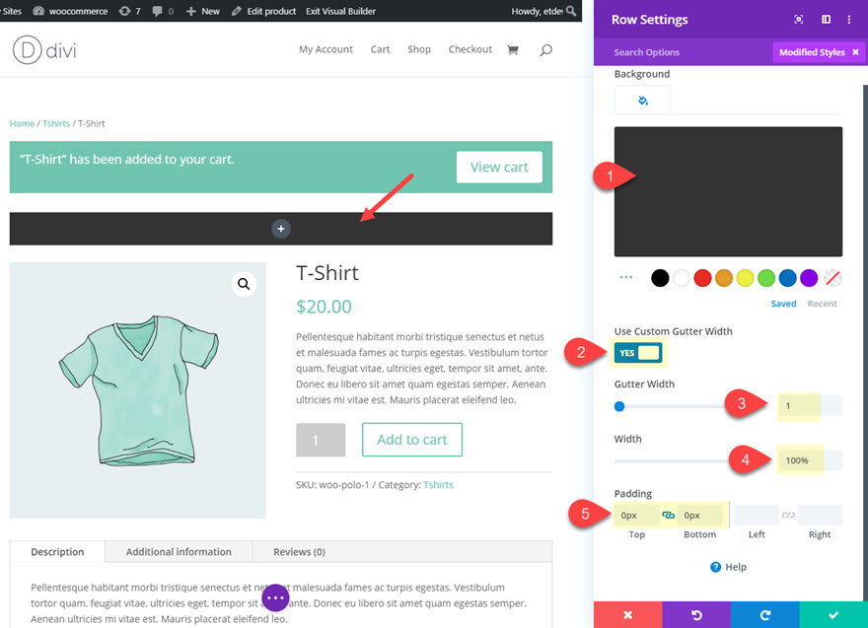
Task: Remove the Modified Styles filter
Action: pyautogui.click(x=855, y=52)
